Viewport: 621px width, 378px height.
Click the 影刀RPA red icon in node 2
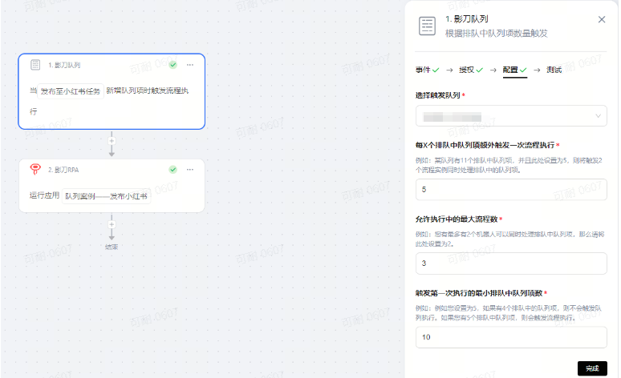click(x=35, y=169)
